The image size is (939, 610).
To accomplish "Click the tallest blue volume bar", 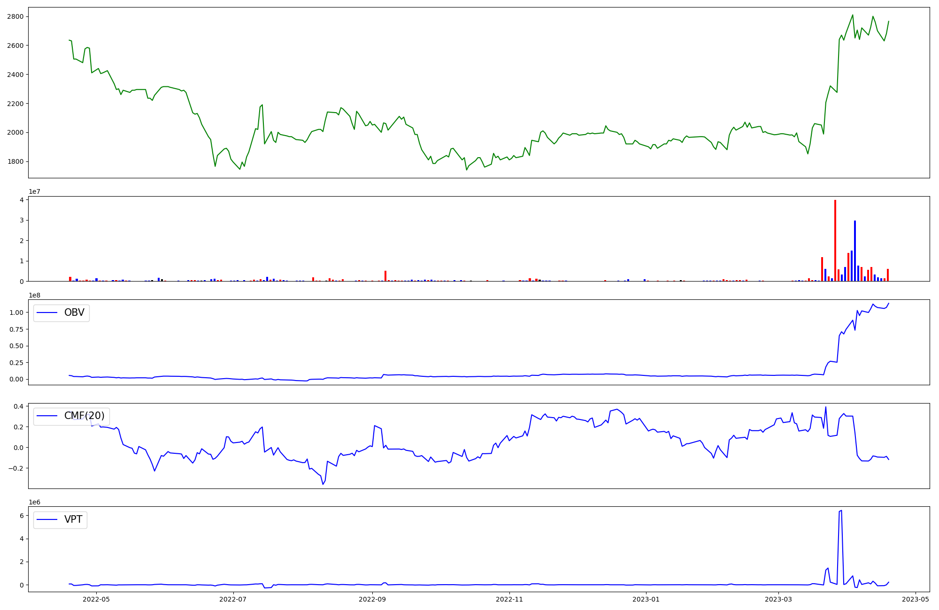I will pyautogui.click(x=855, y=251).
